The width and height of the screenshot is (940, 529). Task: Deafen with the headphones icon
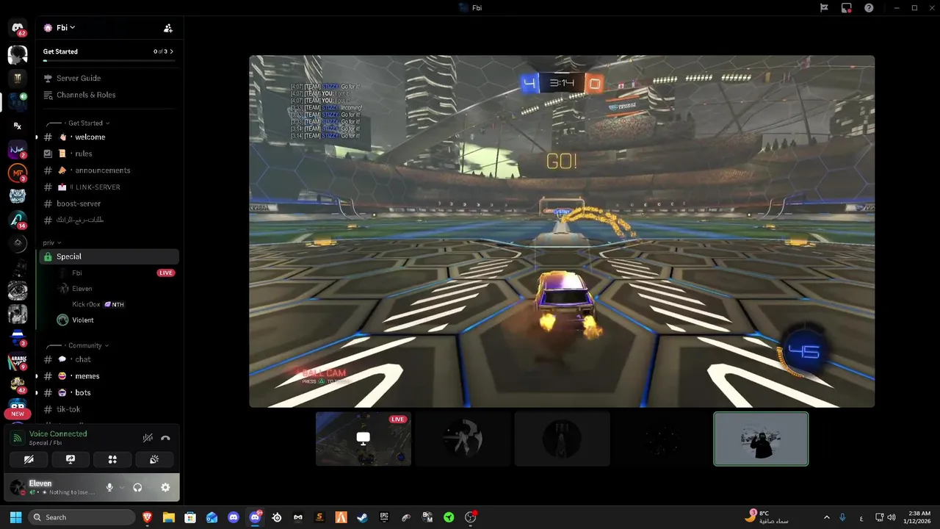pyautogui.click(x=137, y=487)
